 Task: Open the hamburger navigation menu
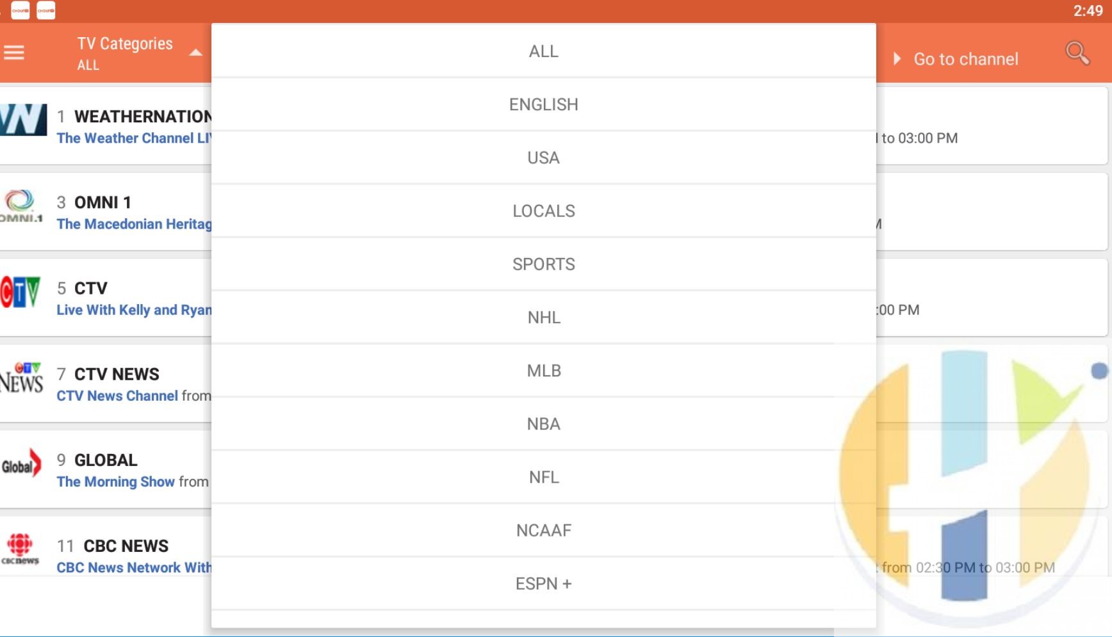(14, 52)
